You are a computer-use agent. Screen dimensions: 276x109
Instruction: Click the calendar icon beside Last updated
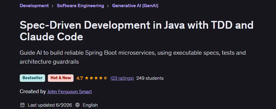coord(22,105)
